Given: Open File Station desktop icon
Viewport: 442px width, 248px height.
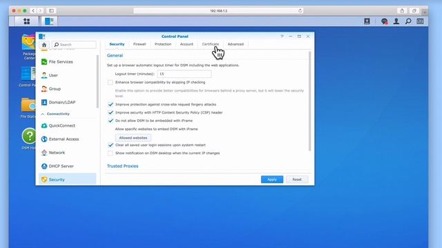Looking at the screenshot, I should (28, 108).
